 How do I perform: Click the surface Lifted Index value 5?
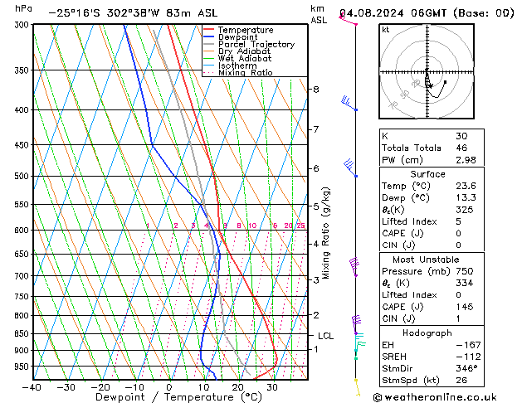[x=458, y=221]
